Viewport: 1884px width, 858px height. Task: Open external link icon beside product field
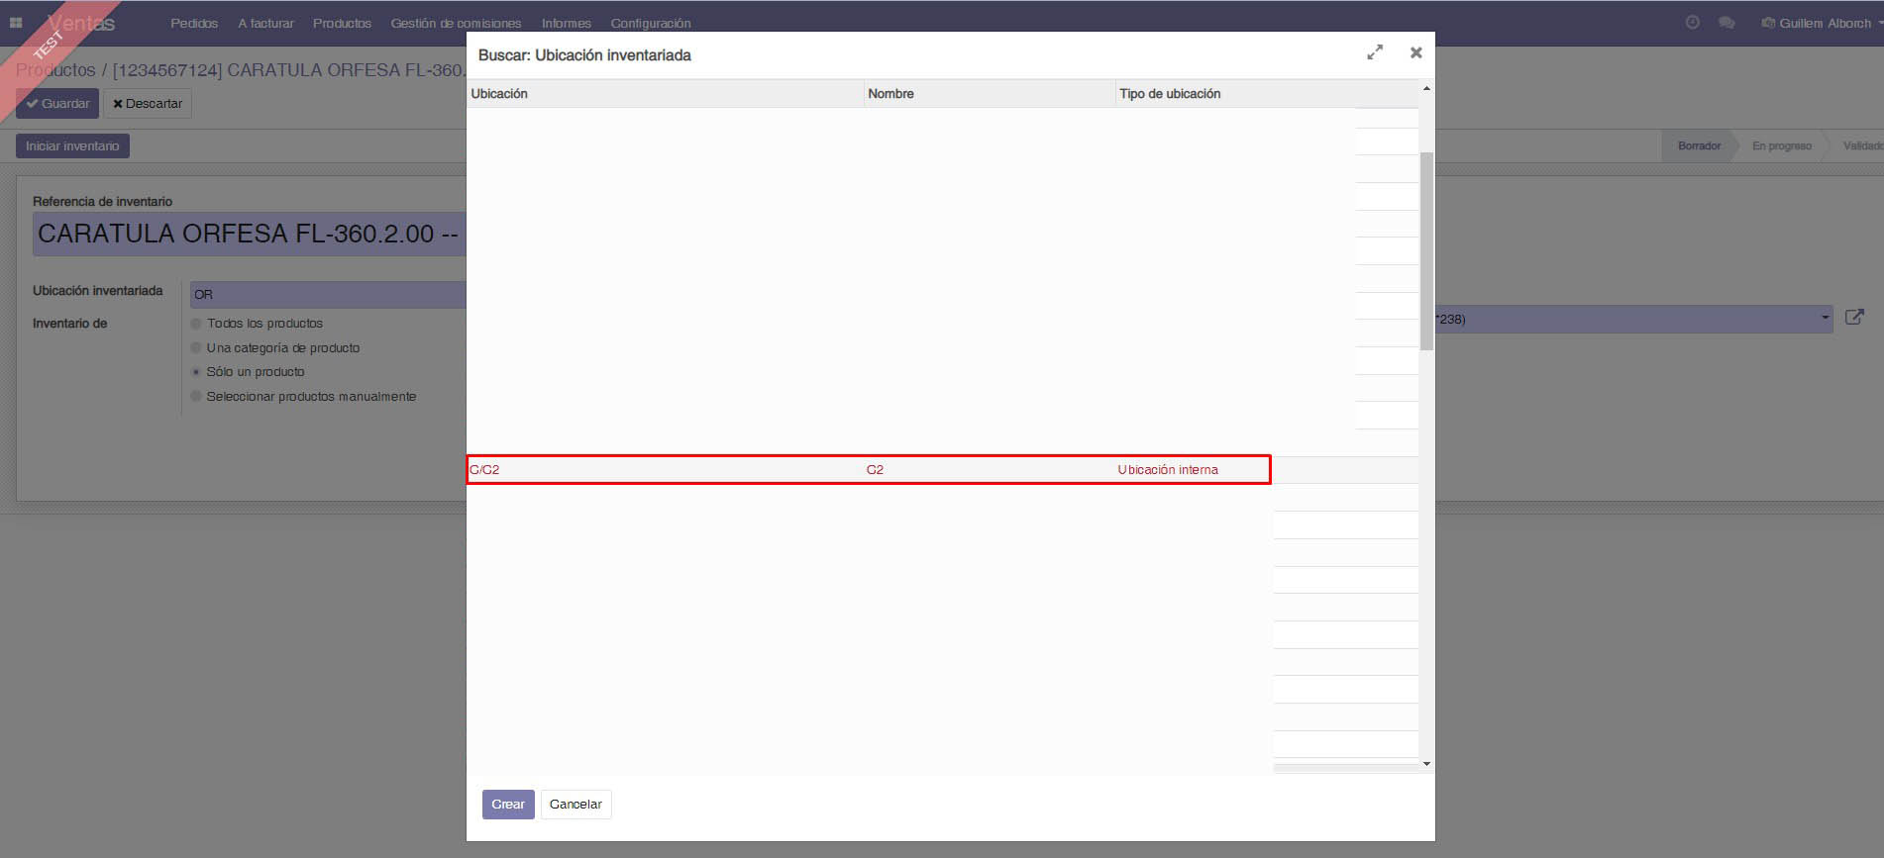[x=1854, y=318]
